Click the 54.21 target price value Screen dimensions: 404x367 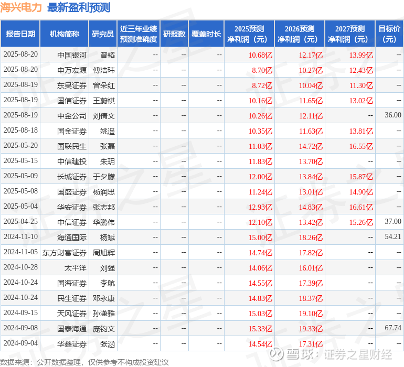393,236
